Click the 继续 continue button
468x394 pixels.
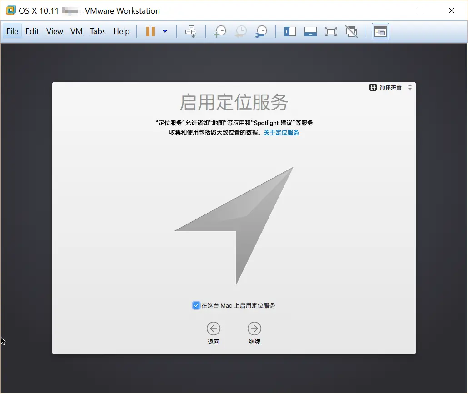click(x=254, y=328)
